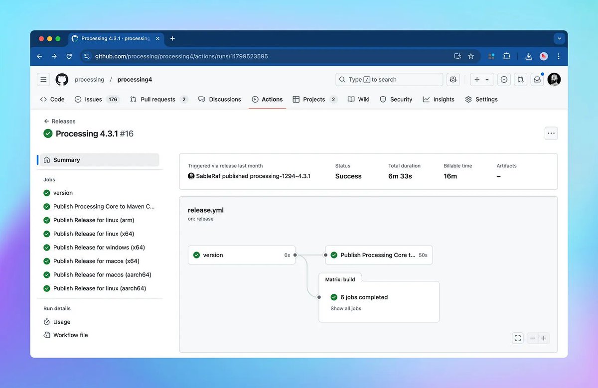The height and width of the screenshot is (388, 598).
Task: Click the GitHub Octocat logo
Action: 62,80
